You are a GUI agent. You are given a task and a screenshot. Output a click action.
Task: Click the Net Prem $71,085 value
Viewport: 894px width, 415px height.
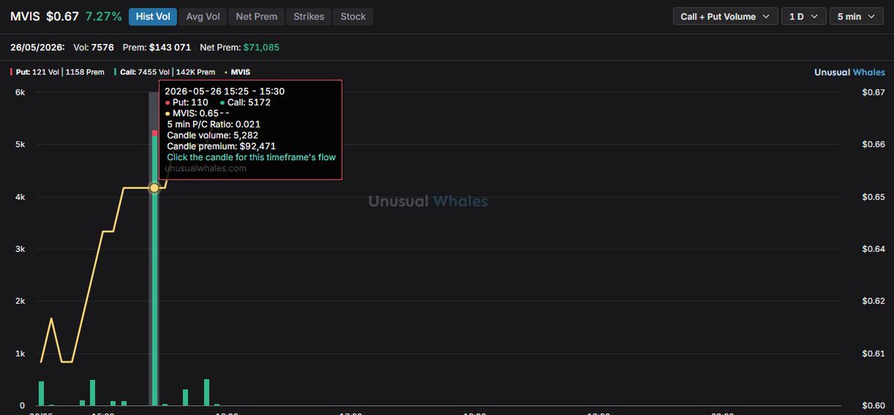point(240,47)
